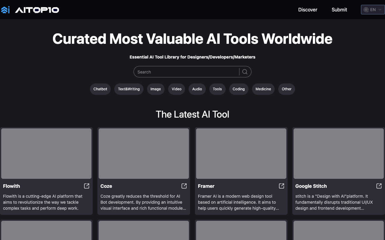Viewport: 385px width, 240px height.
Task: Open the Submit menu item
Action: click(x=339, y=10)
